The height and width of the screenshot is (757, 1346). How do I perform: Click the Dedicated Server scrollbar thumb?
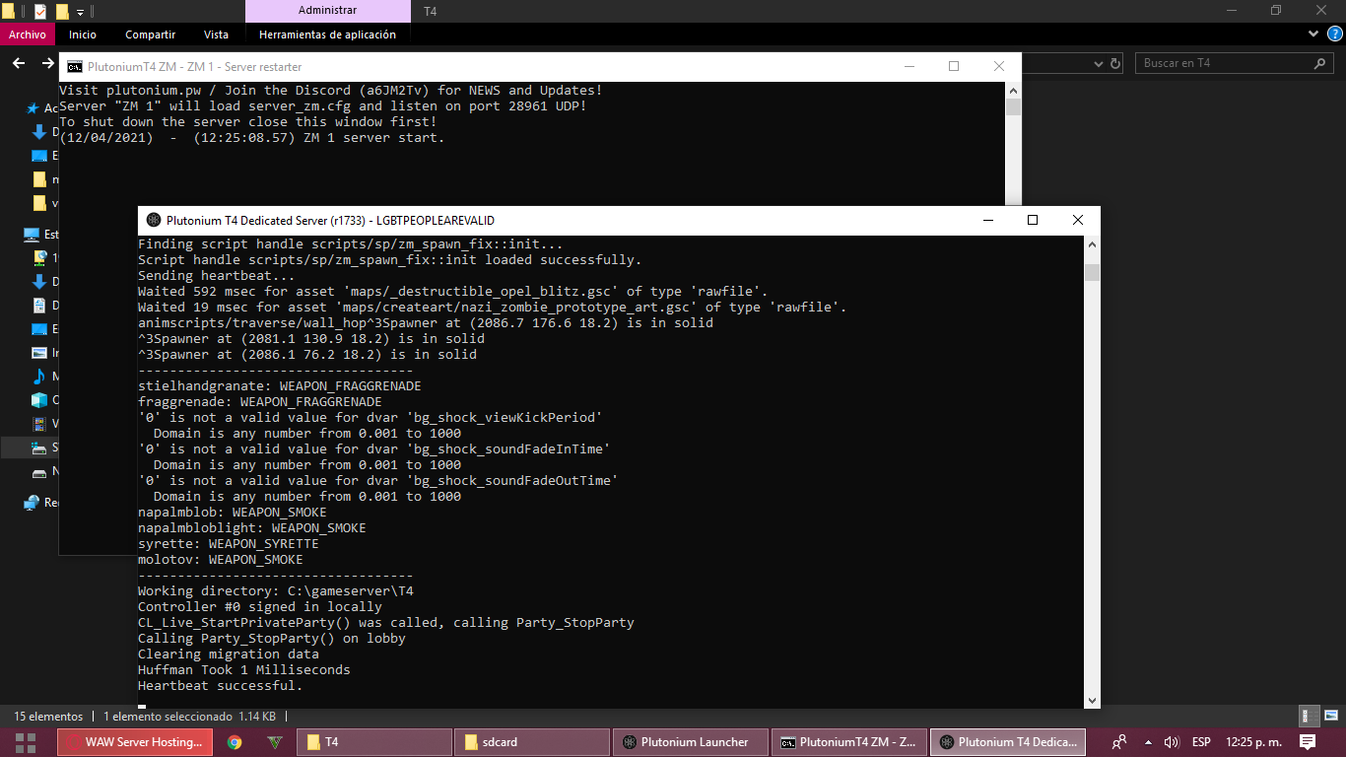click(x=1092, y=272)
